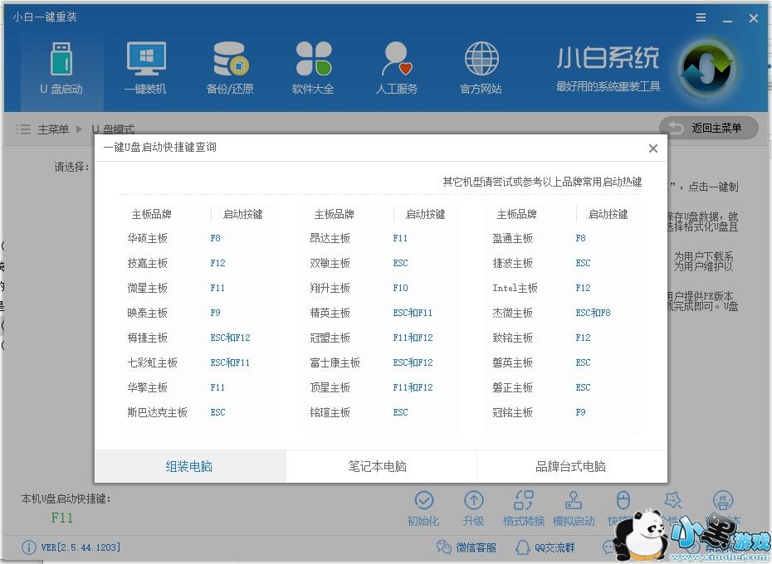
Task: Click VER[2.5.44.1203] version text
Action: [x=81, y=547]
